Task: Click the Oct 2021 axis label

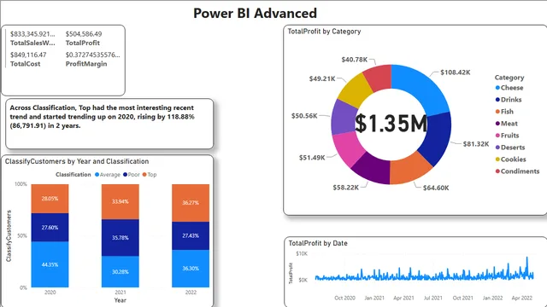Action: pos(463,298)
